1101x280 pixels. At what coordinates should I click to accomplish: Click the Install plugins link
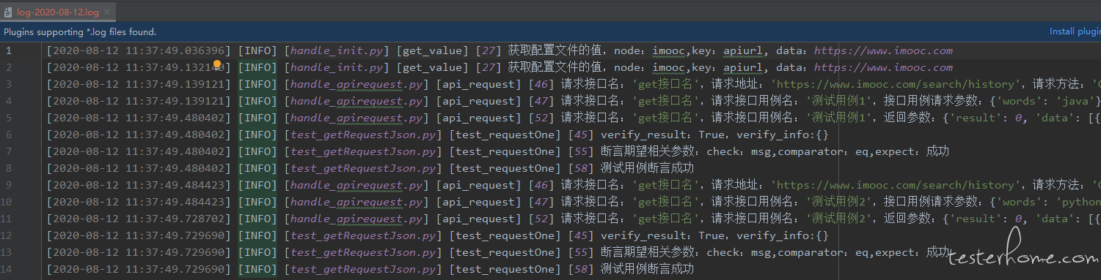1075,31
